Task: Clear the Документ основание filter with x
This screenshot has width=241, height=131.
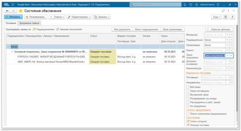Action: point(231,62)
